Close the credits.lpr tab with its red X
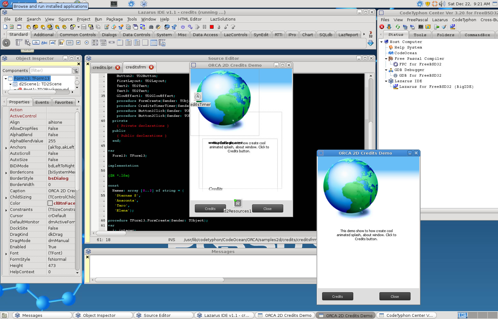 coord(118,68)
